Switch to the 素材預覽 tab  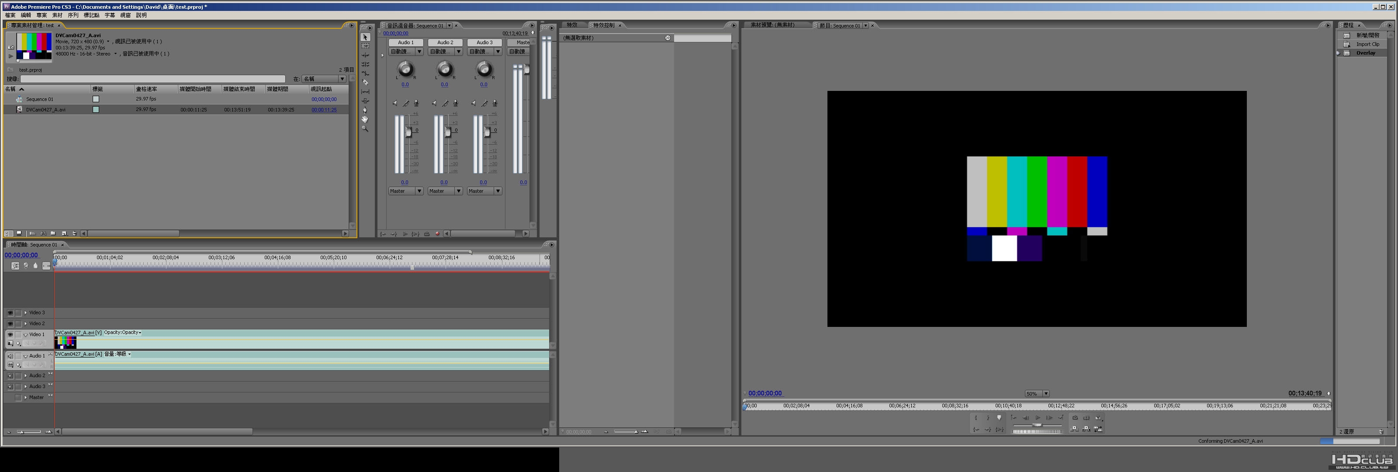[772, 25]
